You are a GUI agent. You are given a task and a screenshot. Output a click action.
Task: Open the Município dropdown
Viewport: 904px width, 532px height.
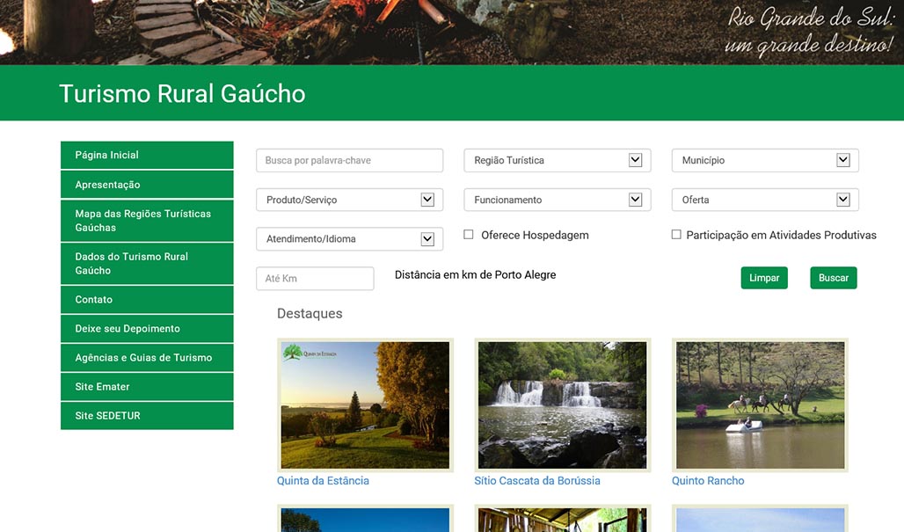765,160
